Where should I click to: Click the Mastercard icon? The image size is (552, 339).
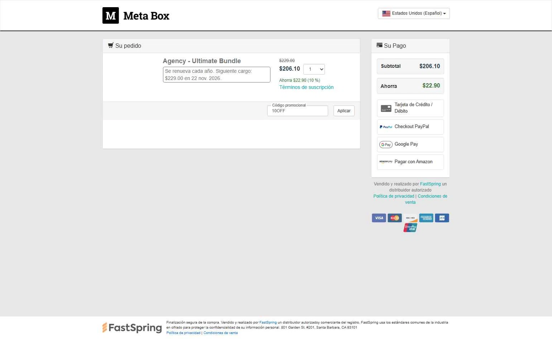395,218
